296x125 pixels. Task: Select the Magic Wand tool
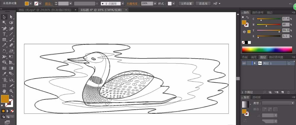4,23
